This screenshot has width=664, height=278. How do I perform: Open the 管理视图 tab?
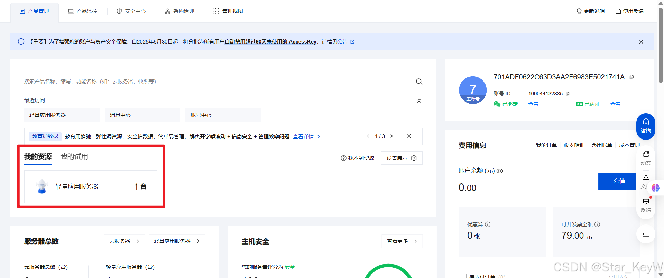click(228, 11)
